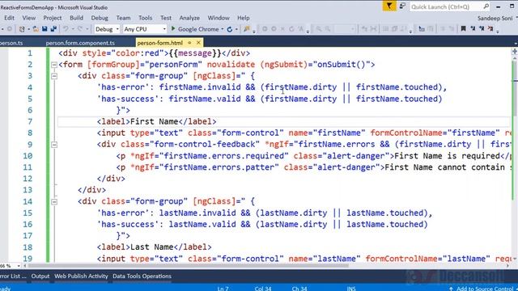Click the feedback icon beside Quick Launch
518x291 pixels.
click(402, 6)
